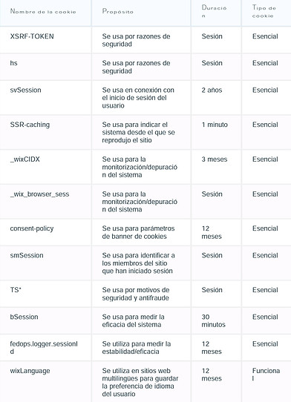
Task: Select the hs cookie name
Action: pyautogui.click(x=13, y=63)
